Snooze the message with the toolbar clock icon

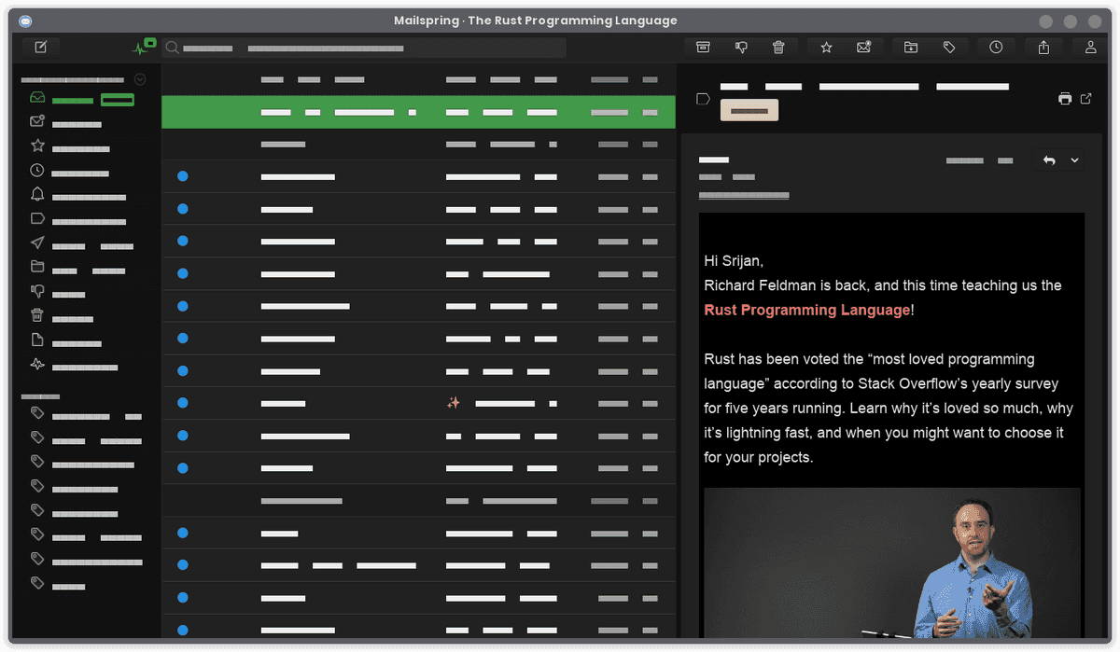(x=996, y=48)
